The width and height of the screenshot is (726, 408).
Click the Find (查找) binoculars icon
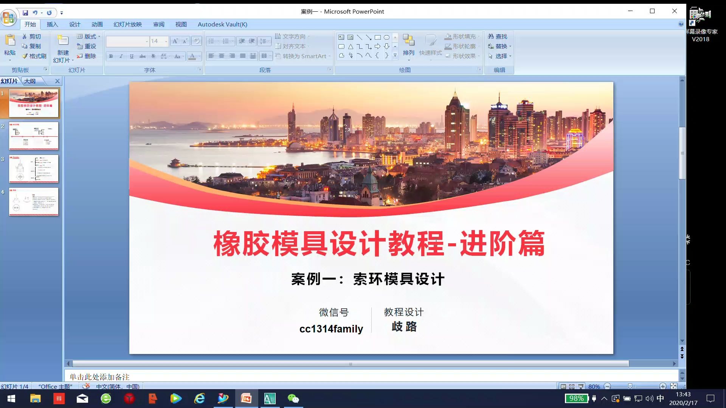click(x=491, y=36)
